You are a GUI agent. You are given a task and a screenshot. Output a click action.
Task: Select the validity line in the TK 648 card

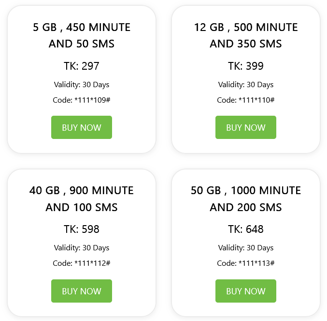[x=246, y=248]
